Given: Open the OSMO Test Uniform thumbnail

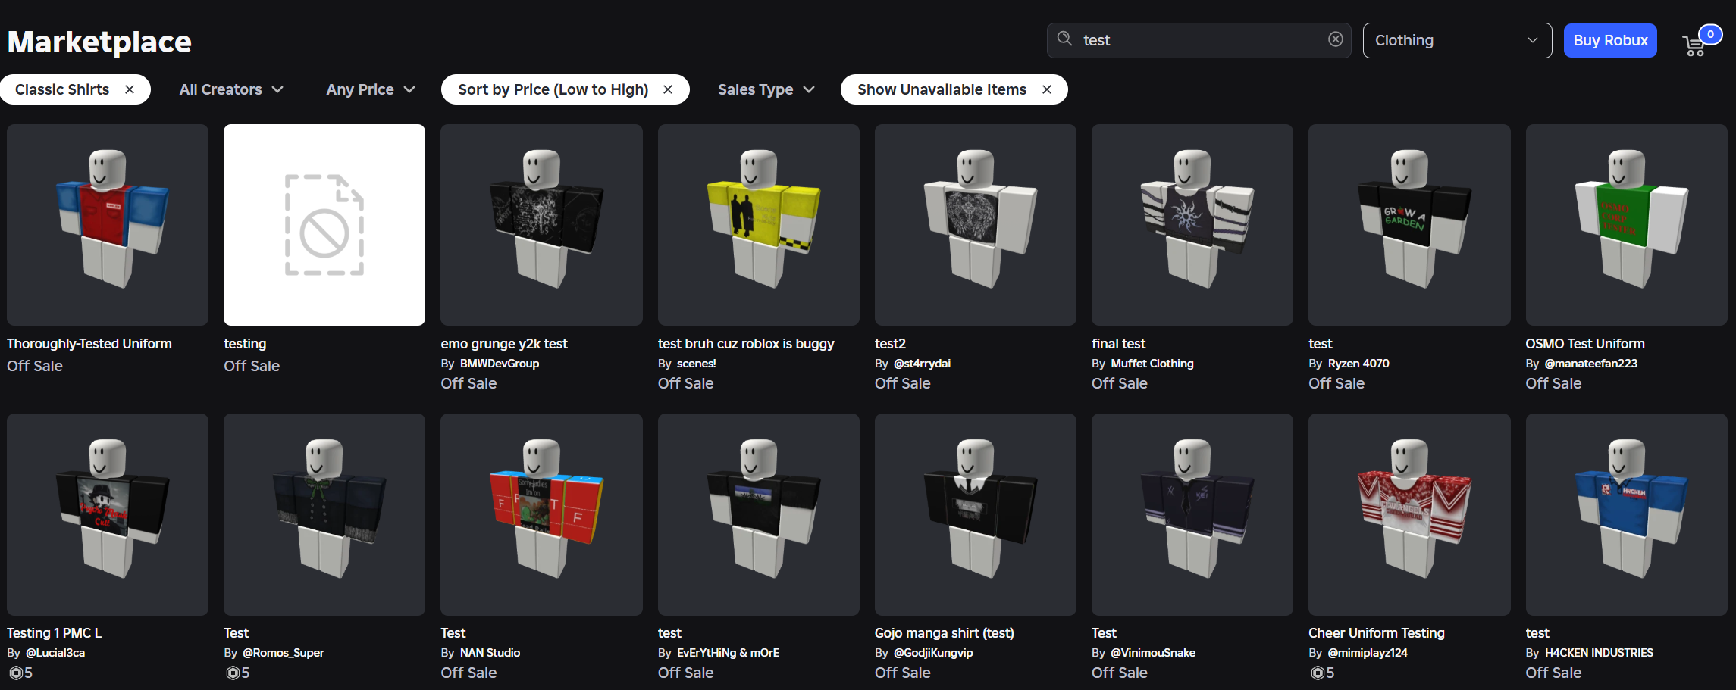Looking at the screenshot, I should click(1627, 225).
